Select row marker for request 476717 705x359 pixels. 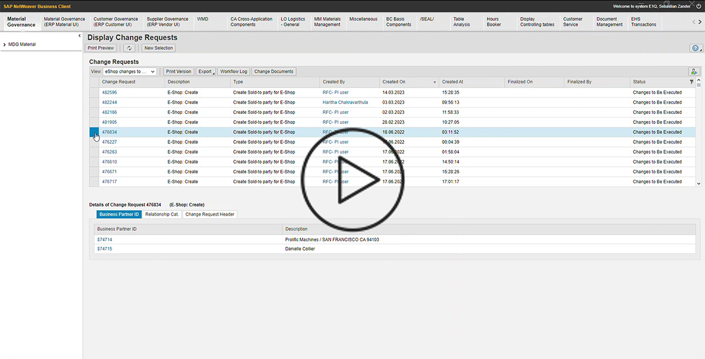pos(94,182)
